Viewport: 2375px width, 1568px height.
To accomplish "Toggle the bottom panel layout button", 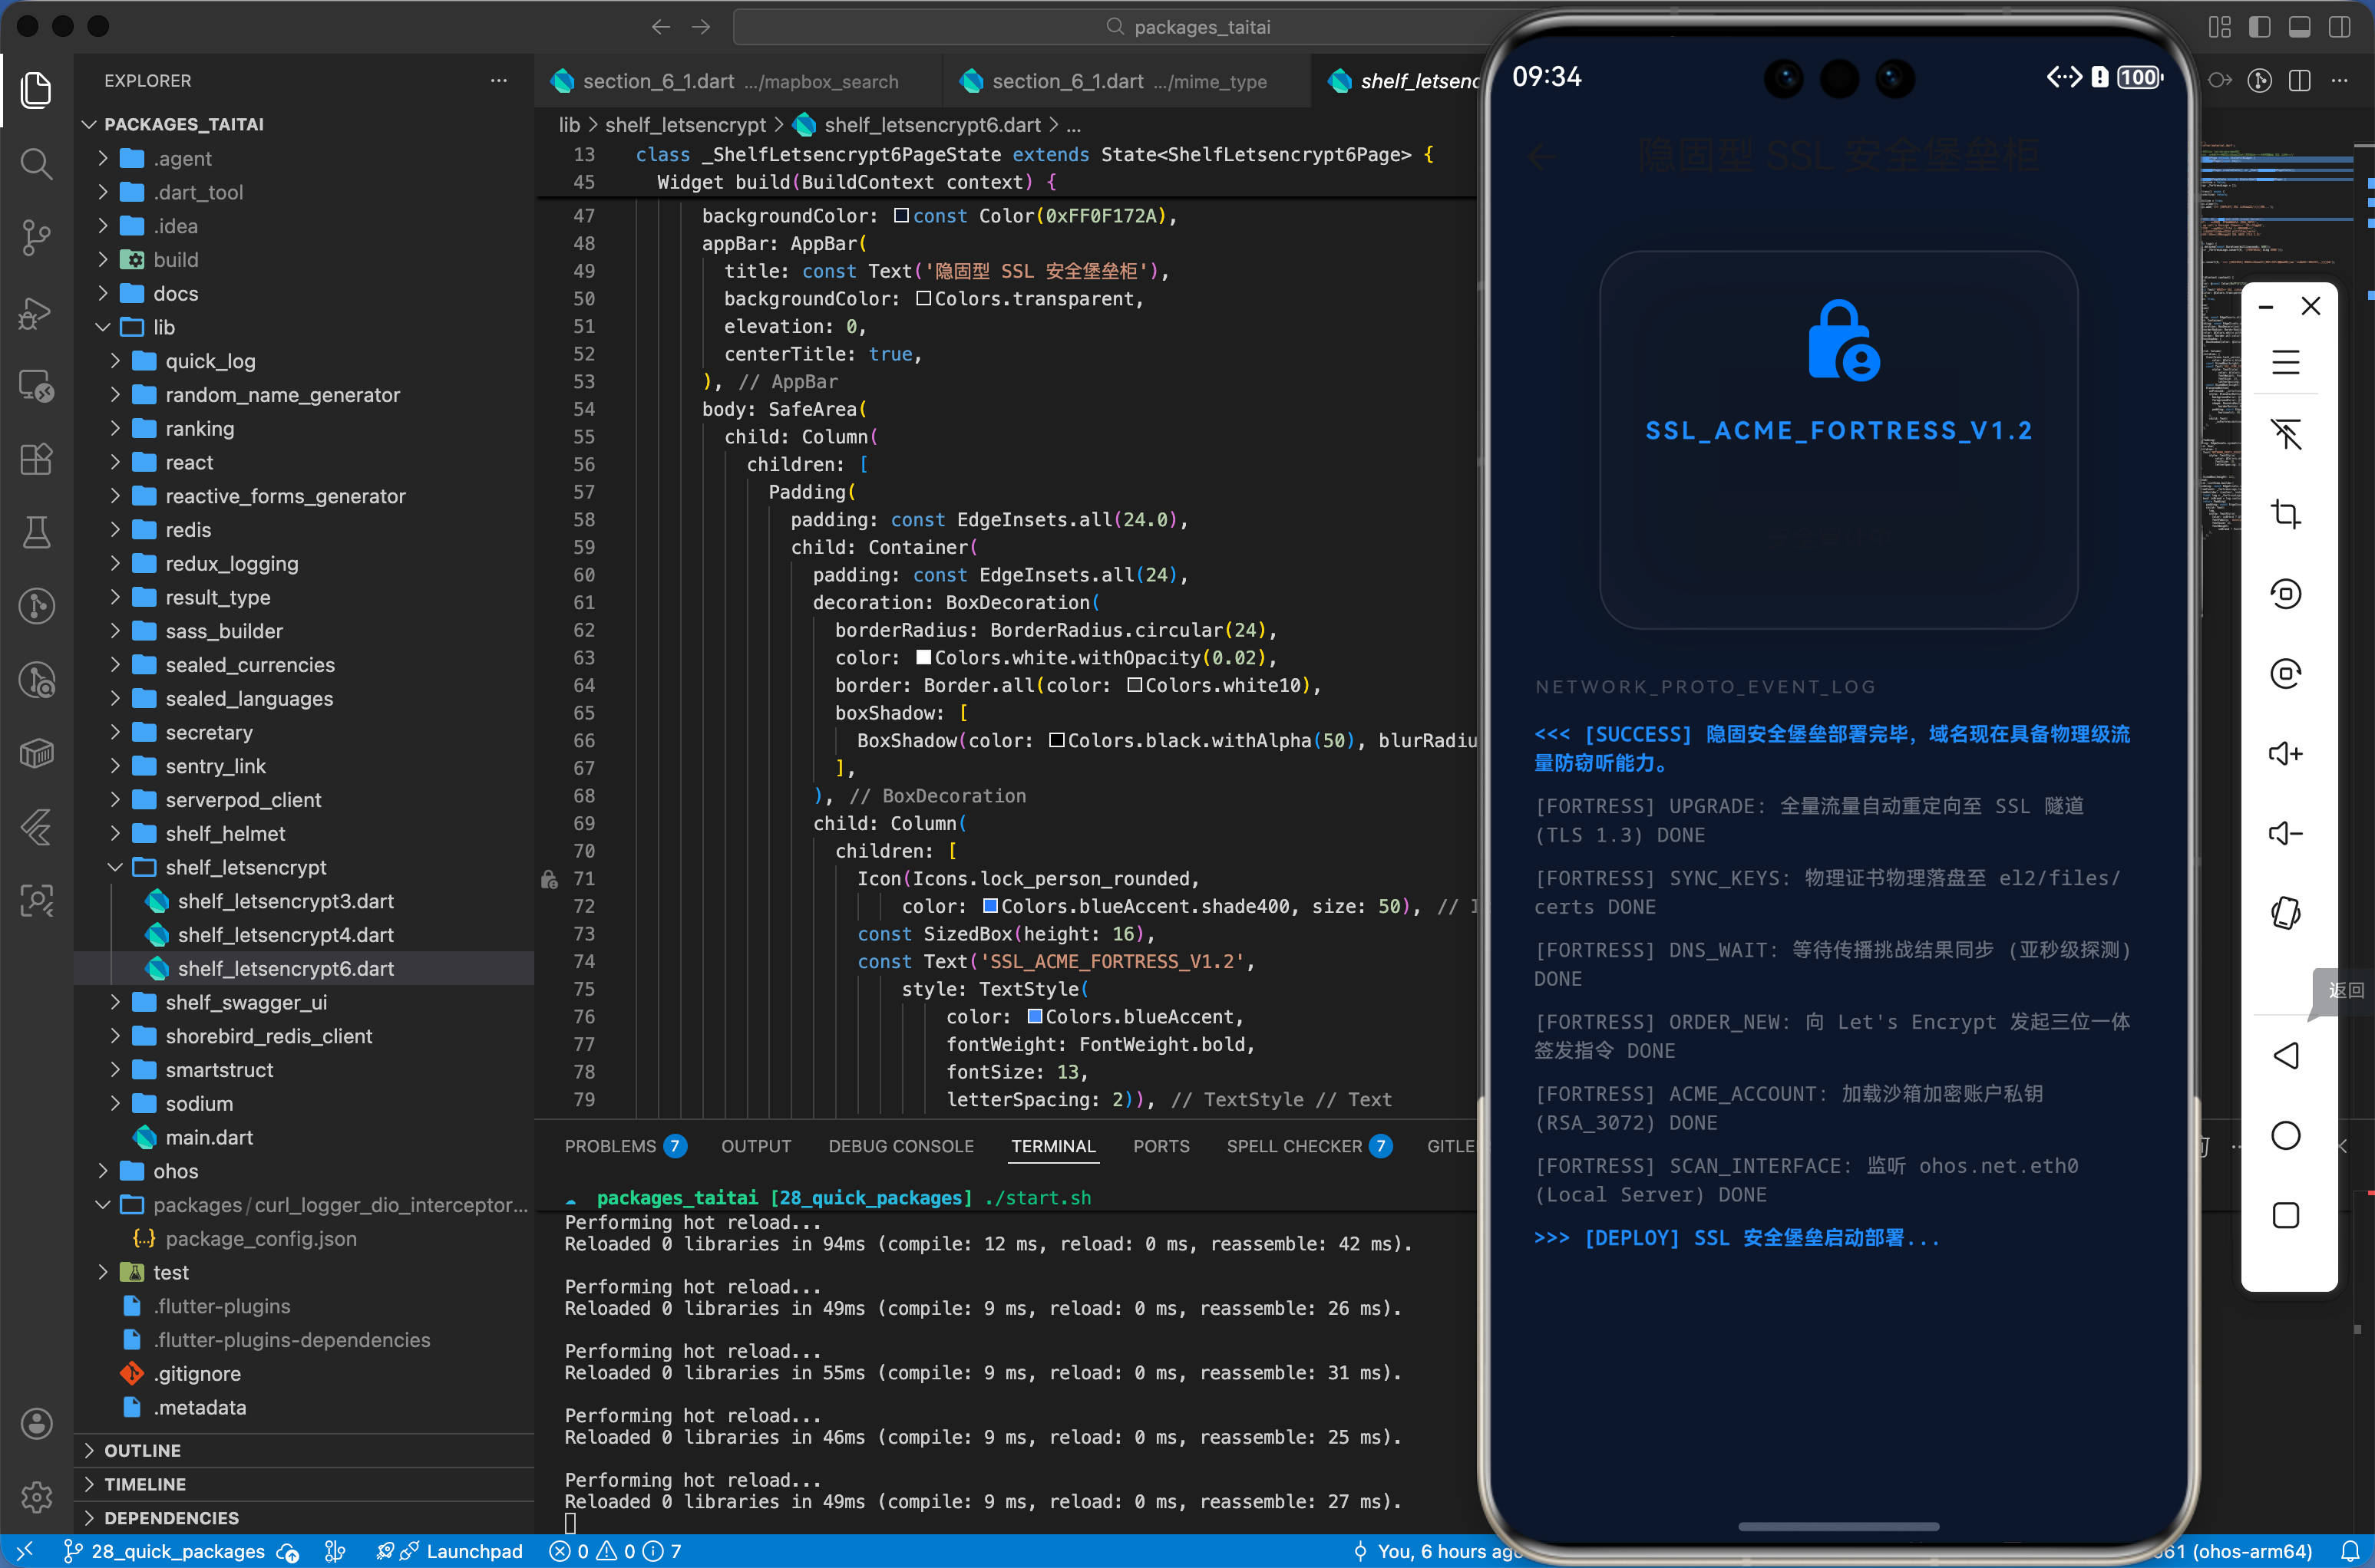I will (2299, 27).
